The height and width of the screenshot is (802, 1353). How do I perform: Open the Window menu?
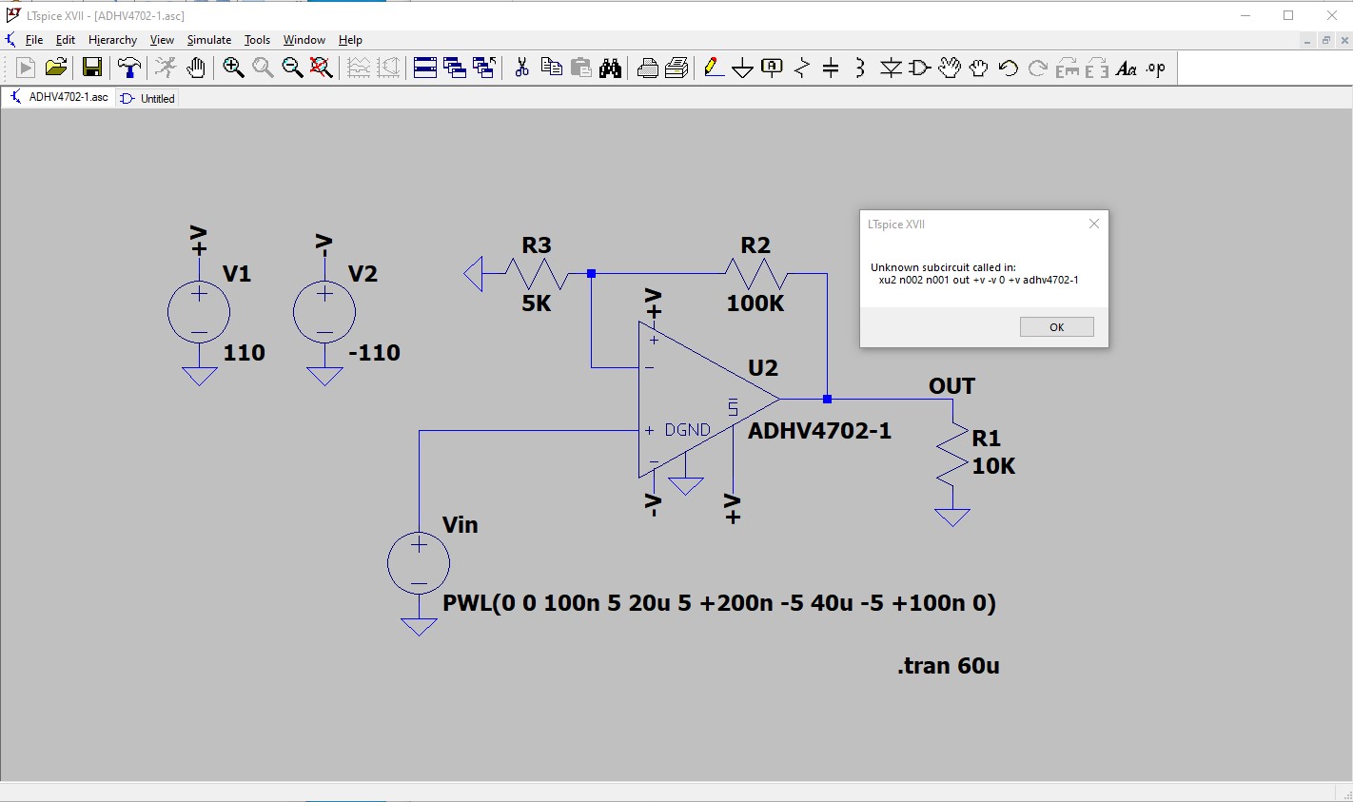304,40
